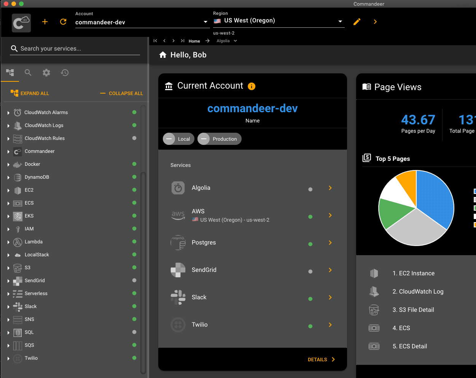Click the home icon beside Hello, Bob
The width and height of the screenshot is (476, 378).
pos(163,55)
